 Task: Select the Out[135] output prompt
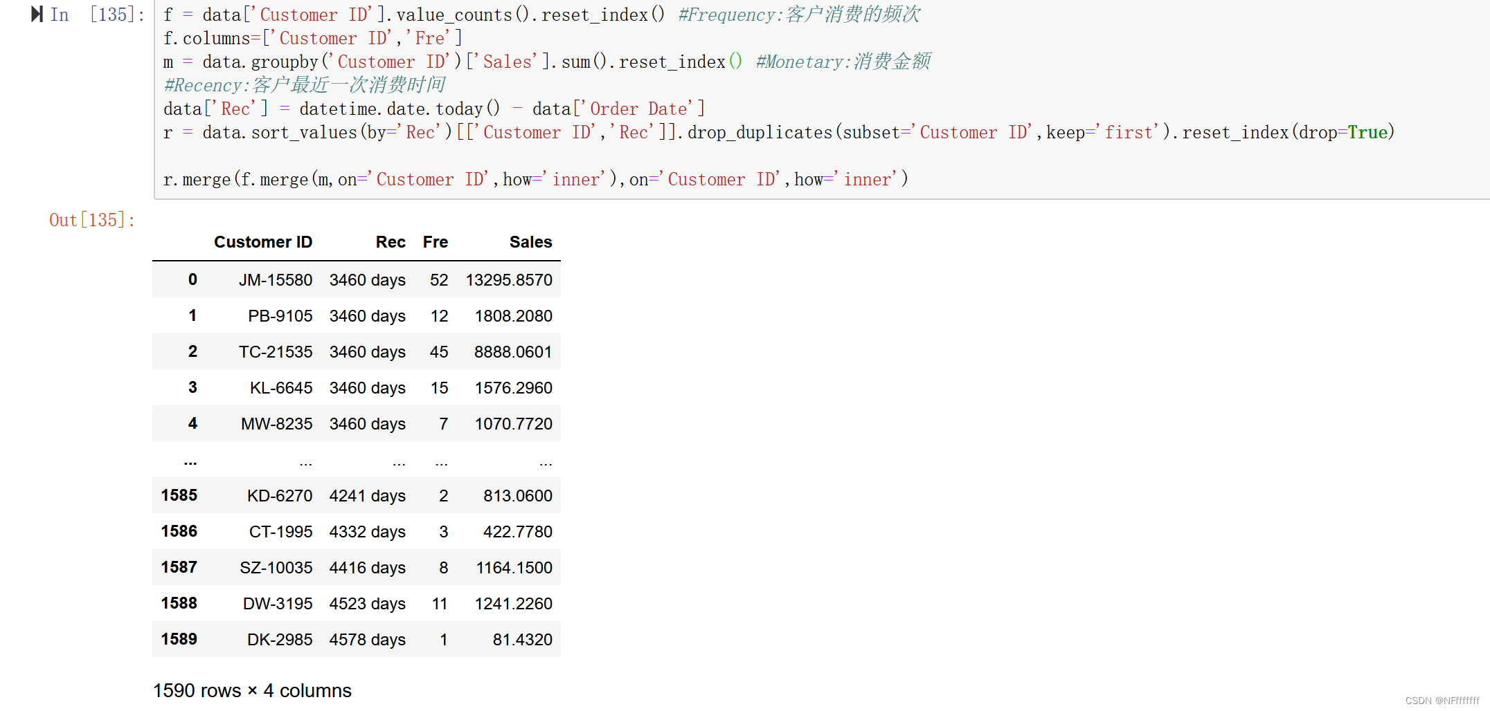[x=92, y=220]
